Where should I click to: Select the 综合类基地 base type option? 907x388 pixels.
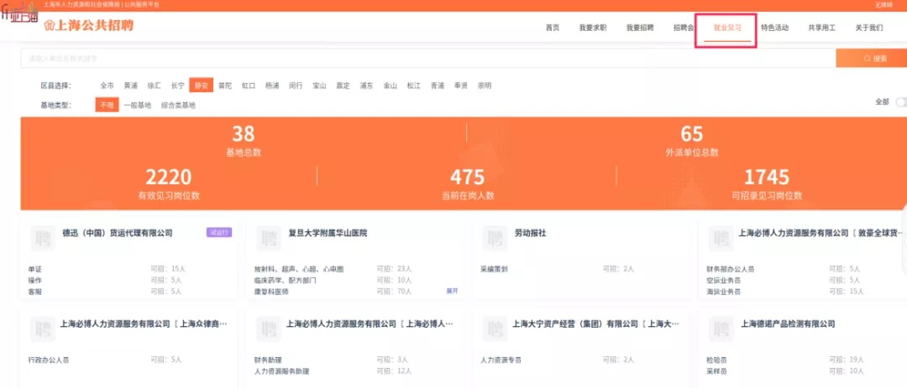pos(178,106)
